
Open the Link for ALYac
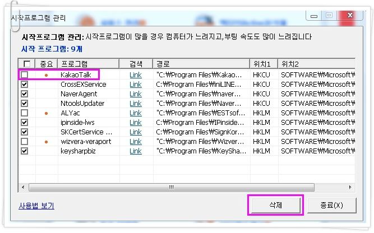tap(136, 113)
